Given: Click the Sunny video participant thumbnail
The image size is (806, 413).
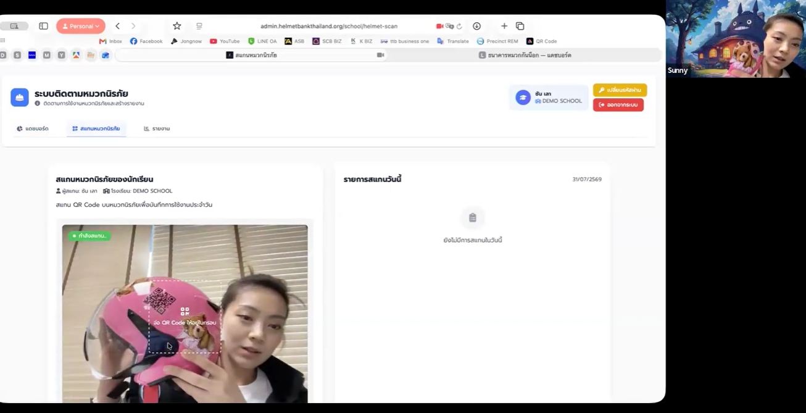Looking at the screenshot, I should click(x=736, y=38).
